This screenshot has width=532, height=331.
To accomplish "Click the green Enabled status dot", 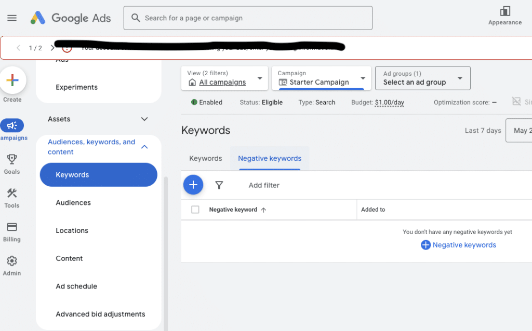I will coord(194,102).
